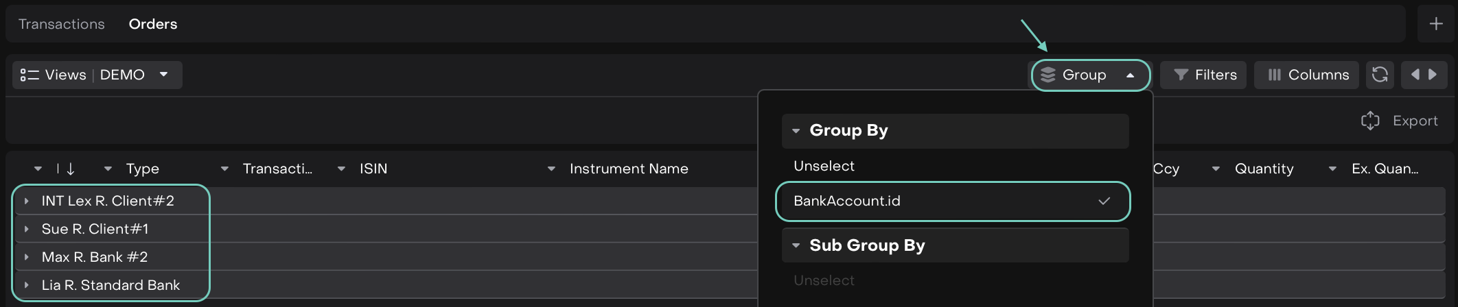
Task: Click the right arrow navigation icon
Action: tap(1433, 75)
